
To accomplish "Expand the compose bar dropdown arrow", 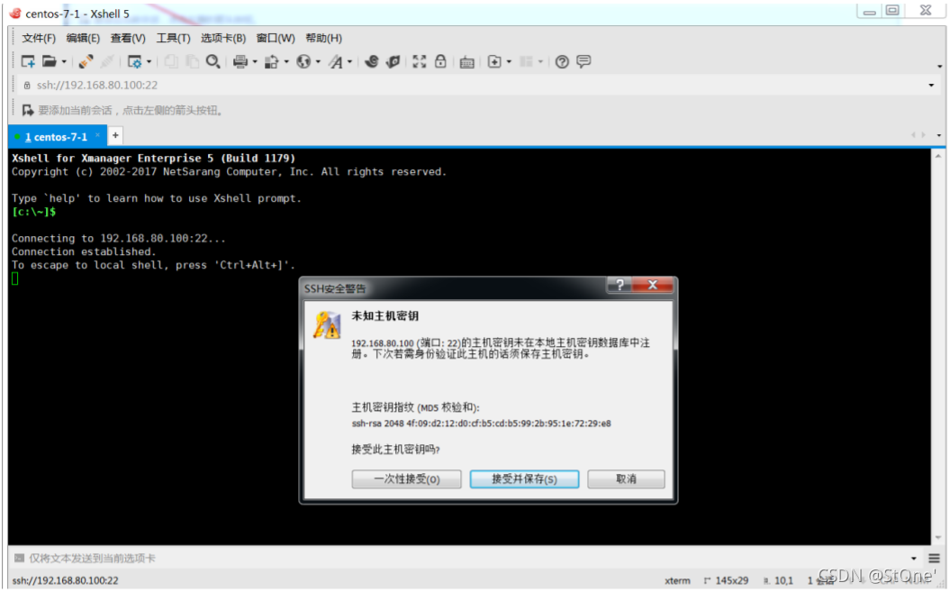I will click(914, 558).
